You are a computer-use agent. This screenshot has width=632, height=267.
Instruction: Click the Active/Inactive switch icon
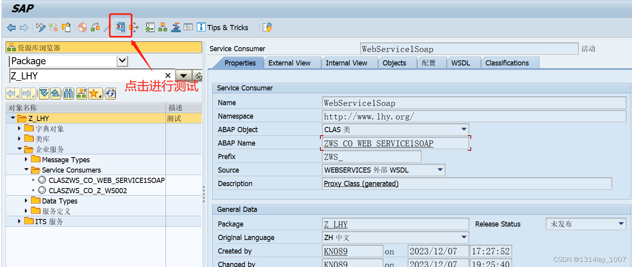point(53,27)
